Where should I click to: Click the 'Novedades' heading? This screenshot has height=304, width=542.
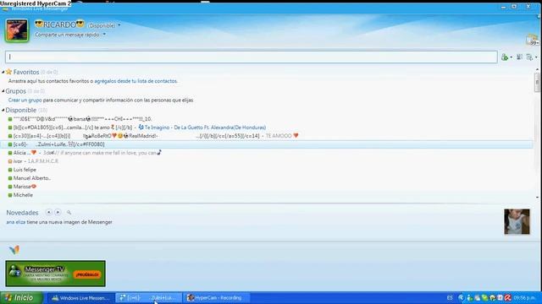pos(22,213)
